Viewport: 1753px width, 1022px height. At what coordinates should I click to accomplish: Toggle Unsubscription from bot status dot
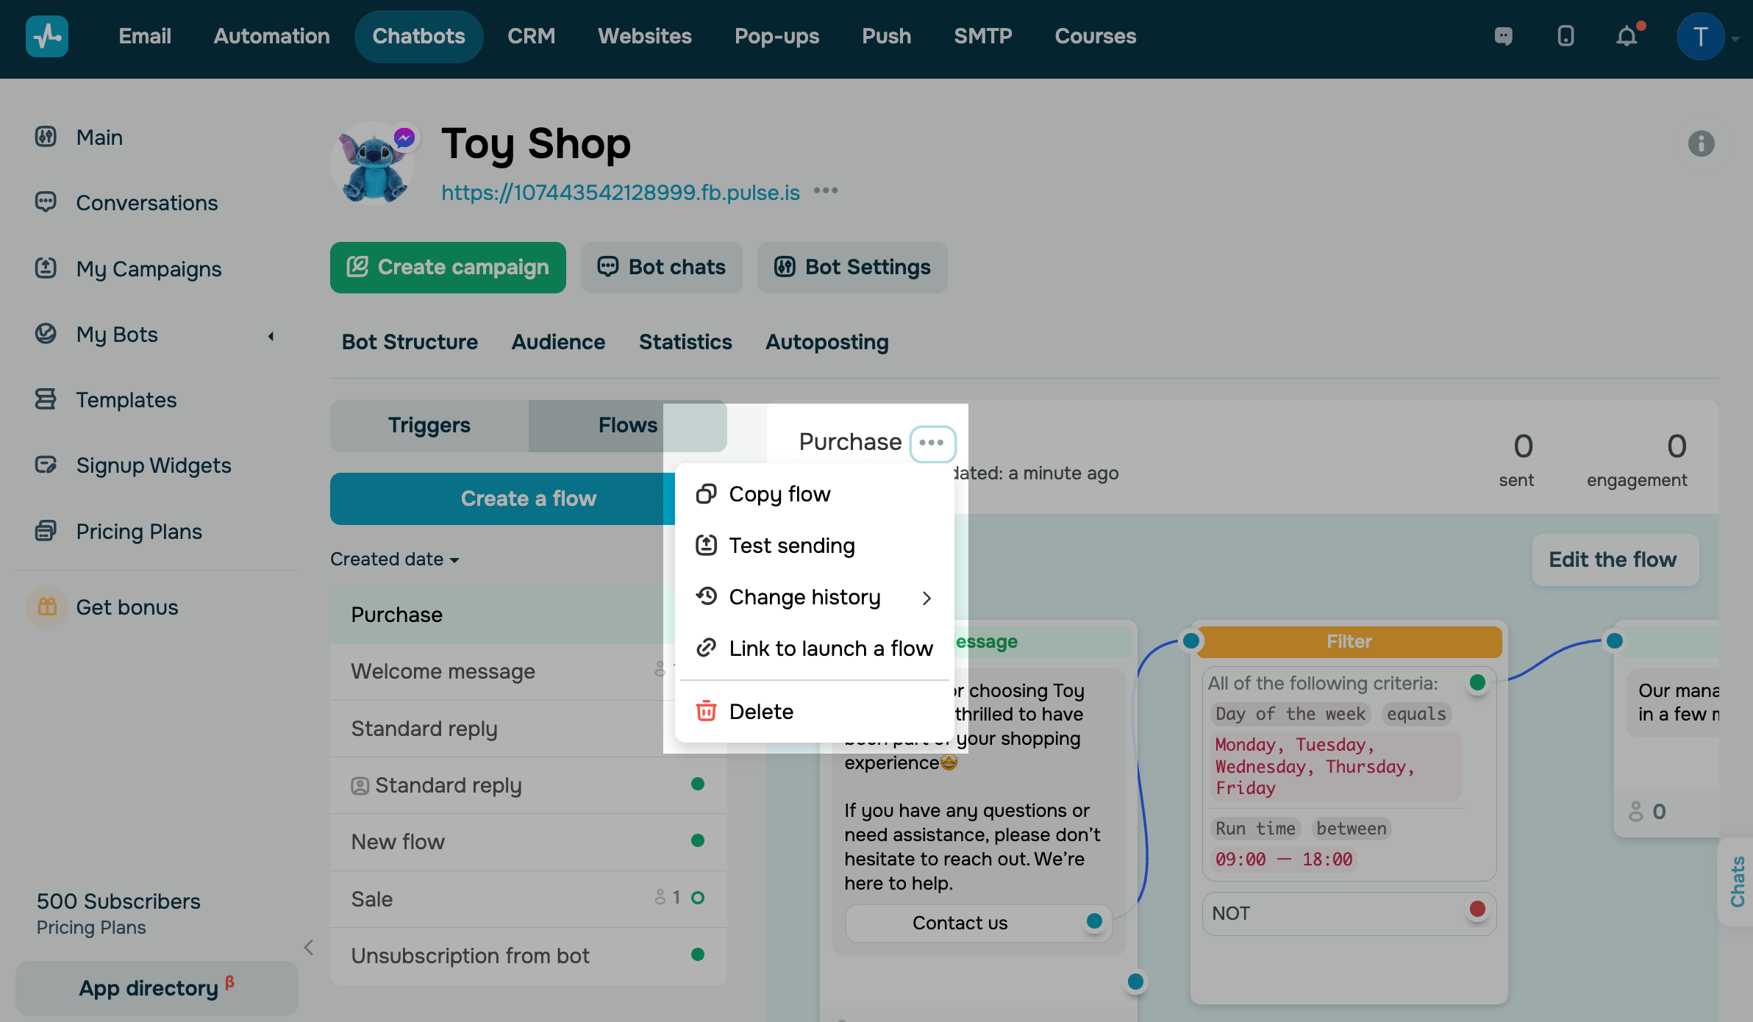click(x=697, y=954)
